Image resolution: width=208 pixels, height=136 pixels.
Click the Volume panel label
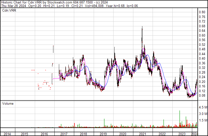(x=8, y=103)
